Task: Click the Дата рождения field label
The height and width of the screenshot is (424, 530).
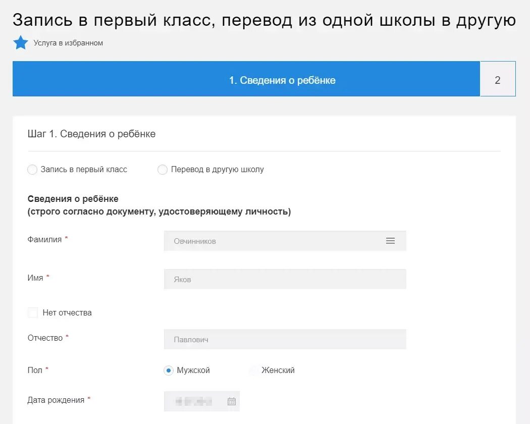Action: coord(56,400)
